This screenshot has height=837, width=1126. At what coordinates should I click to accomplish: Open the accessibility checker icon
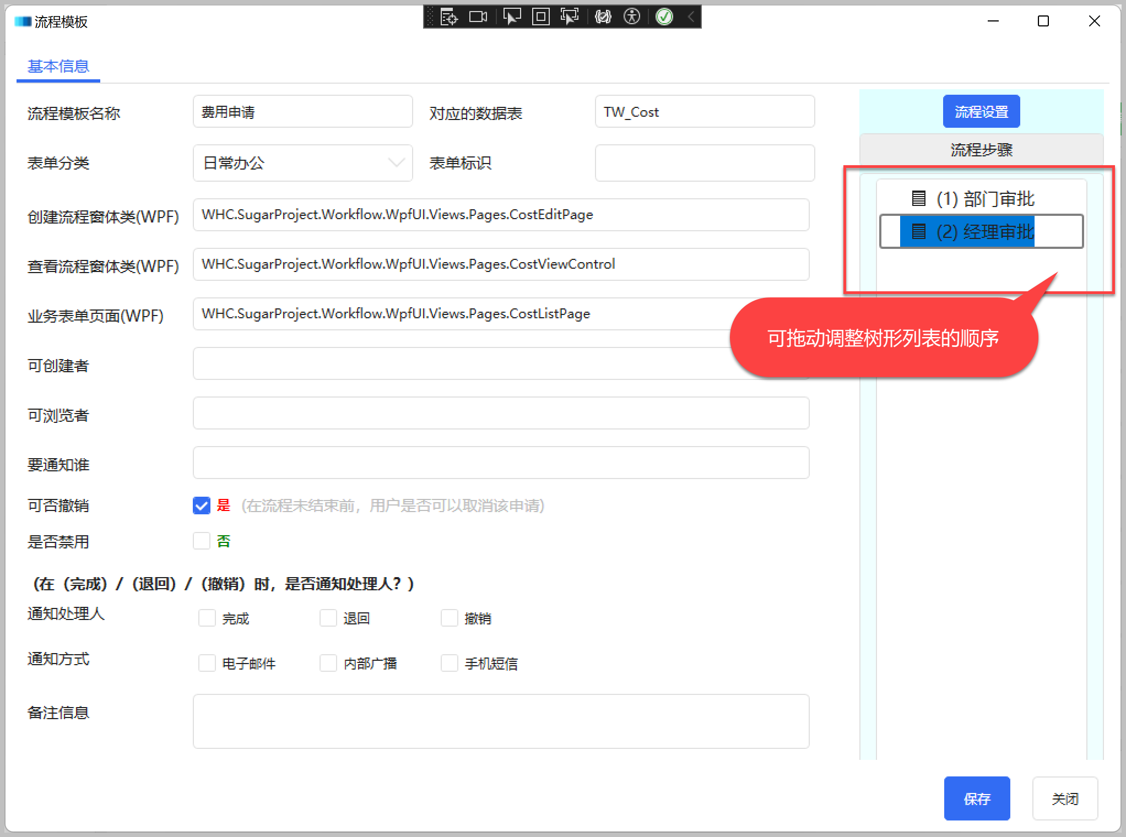point(632,17)
